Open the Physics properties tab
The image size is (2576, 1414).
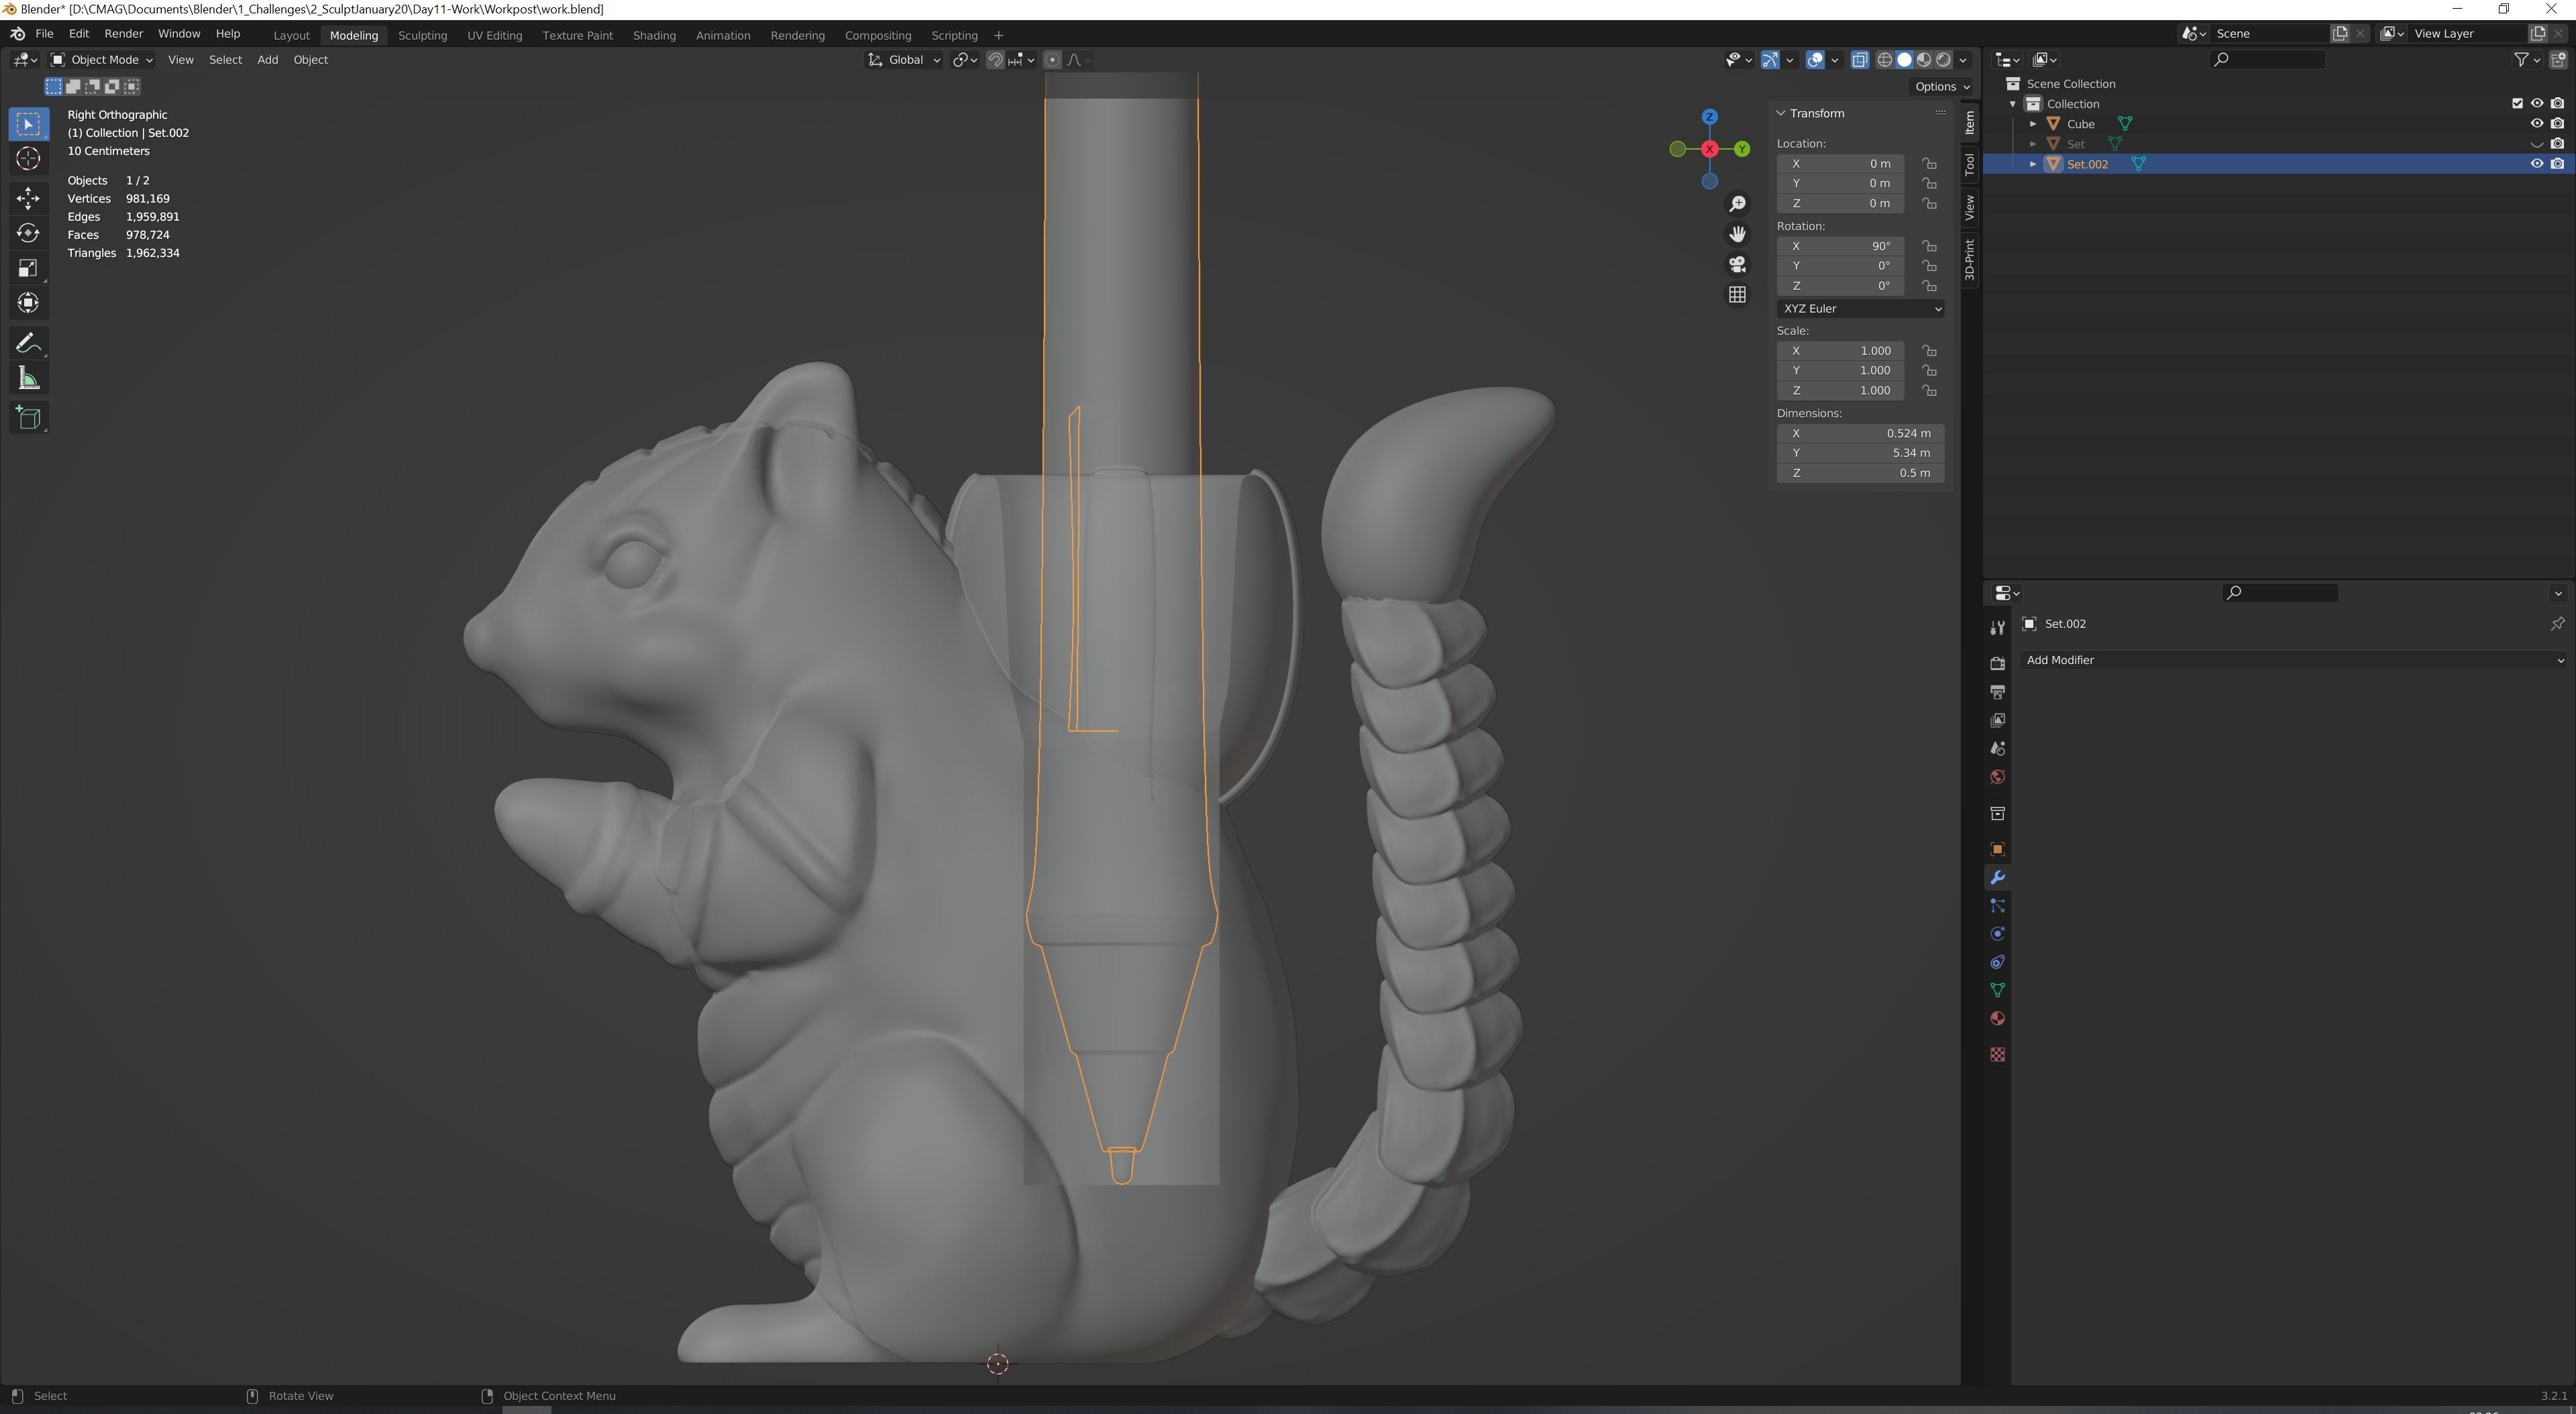coord(1997,934)
